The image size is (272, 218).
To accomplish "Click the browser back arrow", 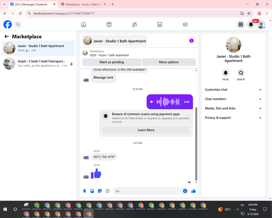I will coord(5,14).
